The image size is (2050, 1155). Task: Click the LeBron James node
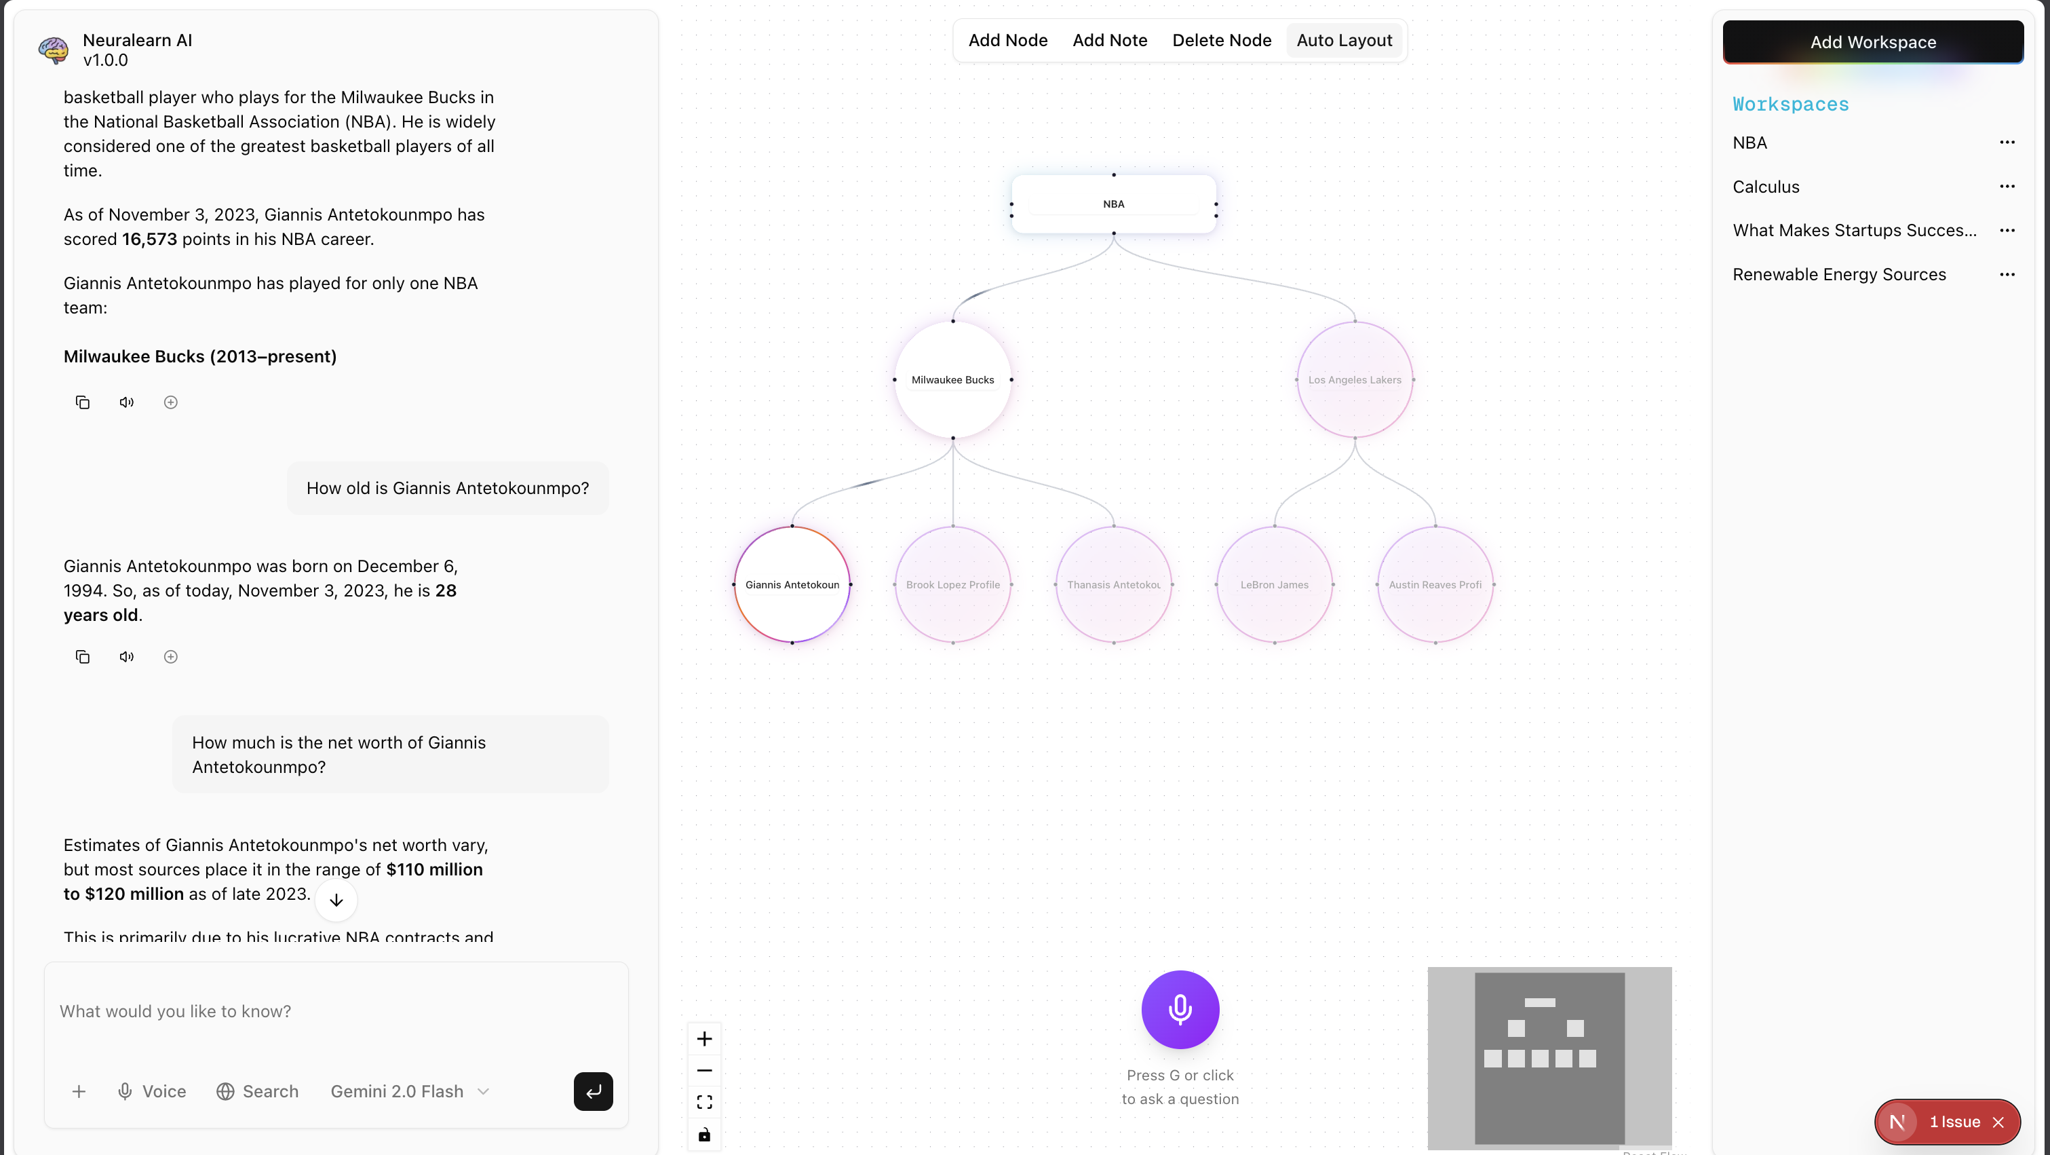point(1273,584)
